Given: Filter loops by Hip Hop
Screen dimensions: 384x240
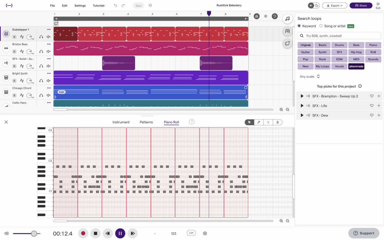Looking at the screenshot, I should click(x=356, y=52).
